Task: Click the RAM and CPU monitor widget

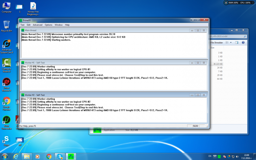Action: pos(239,3)
